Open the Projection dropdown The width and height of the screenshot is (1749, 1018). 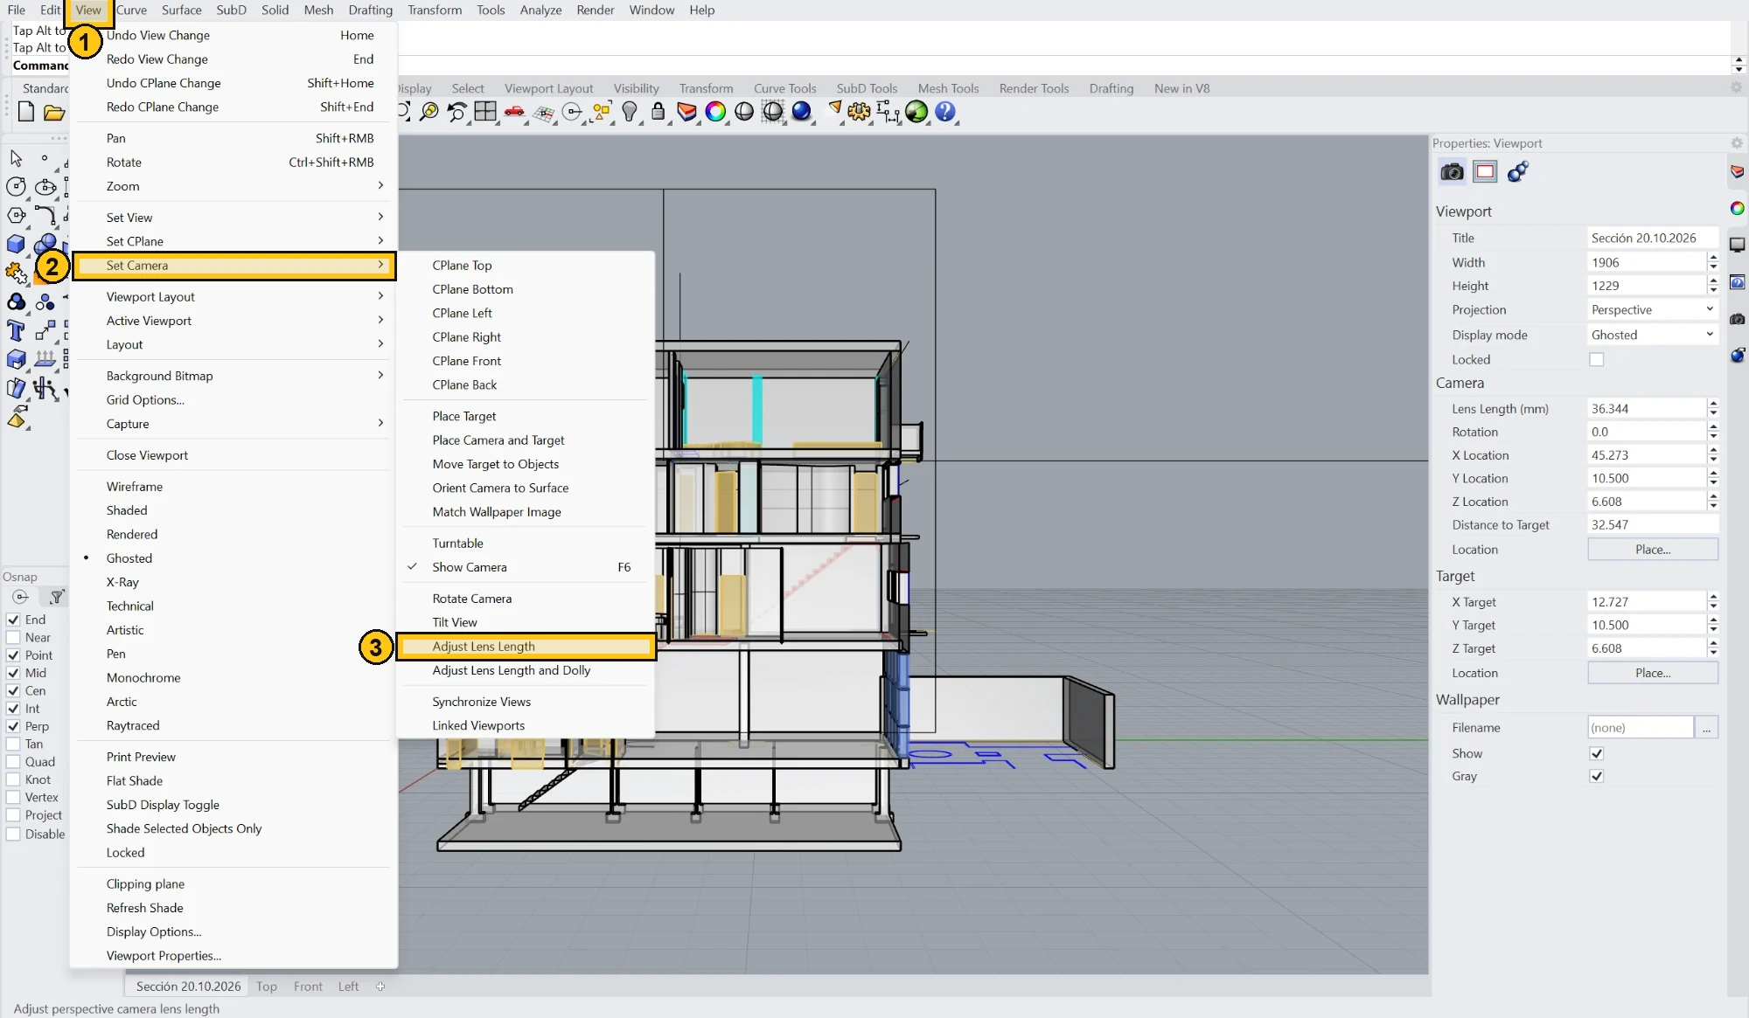click(x=1652, y=309)
